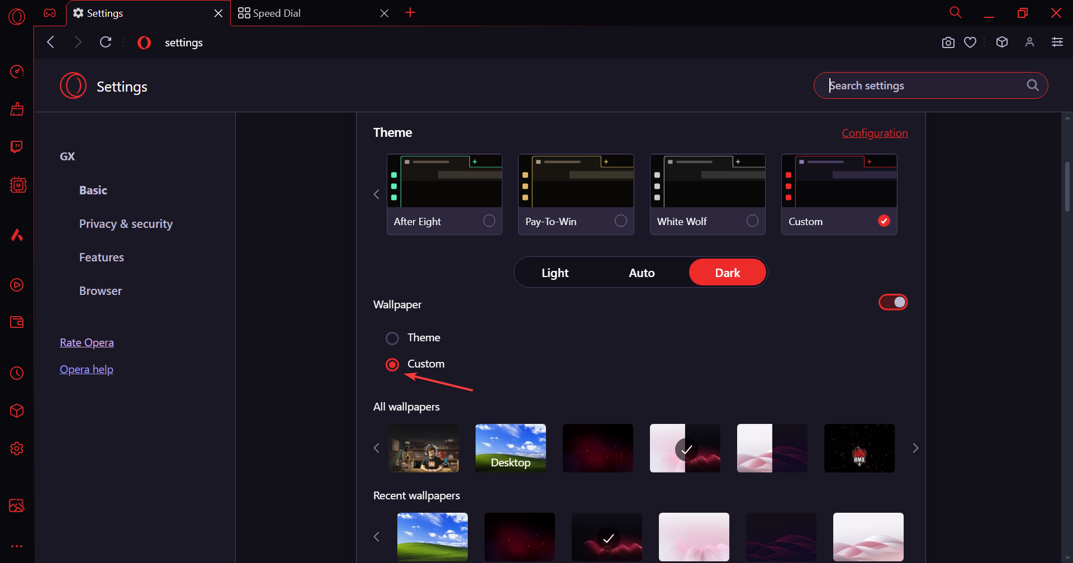Image resolution: width=1073 pixels, height=563 pixels.
Task: Open Pinboards image icon in sidebar
Action: 17,505
